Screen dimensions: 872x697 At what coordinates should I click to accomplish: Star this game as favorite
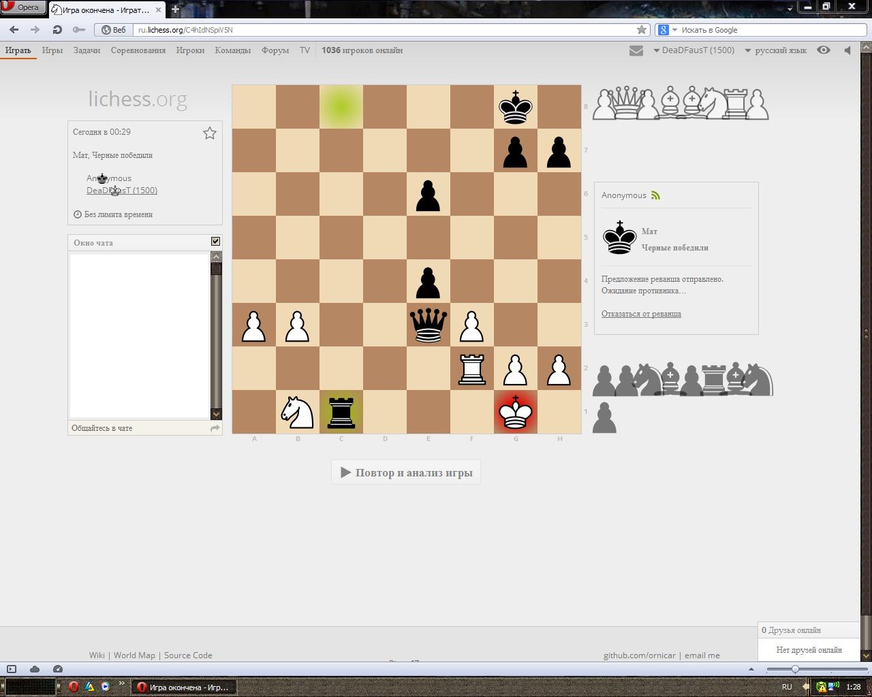click(210, 133)
